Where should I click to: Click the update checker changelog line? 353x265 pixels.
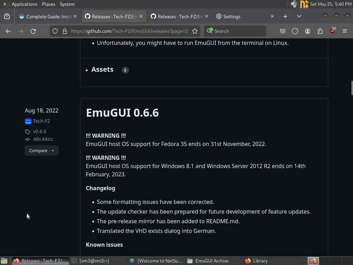pos(204,212)
